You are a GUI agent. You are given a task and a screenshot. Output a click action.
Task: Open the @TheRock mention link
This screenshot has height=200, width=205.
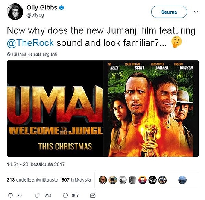pyautogui.click(x=30, y=43)
